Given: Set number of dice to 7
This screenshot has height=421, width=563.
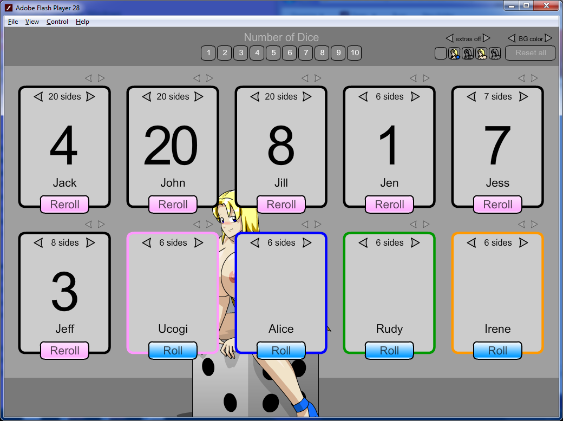Looking at the screenshot, I should 305,53.
